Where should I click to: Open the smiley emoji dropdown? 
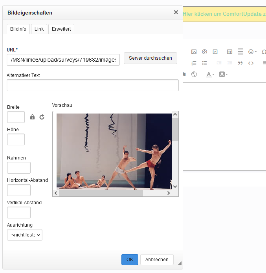click(x=253, y=52)
